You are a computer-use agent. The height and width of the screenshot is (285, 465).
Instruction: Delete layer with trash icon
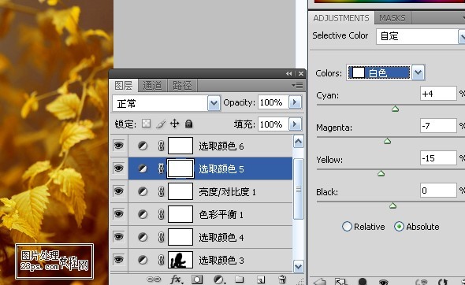(x=282, y=279)
